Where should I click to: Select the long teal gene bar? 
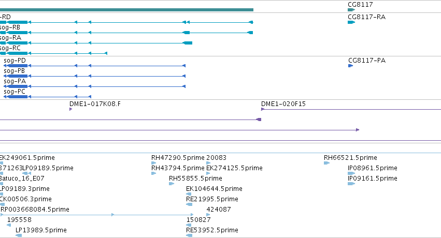click(x=126, y=10)
